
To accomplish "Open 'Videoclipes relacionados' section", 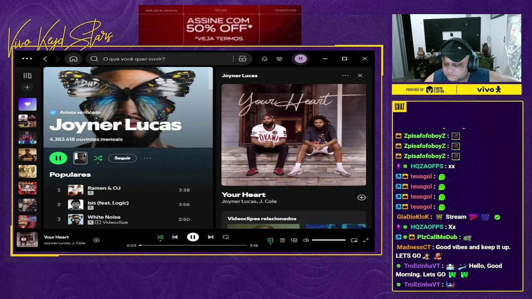I will pos(262,218).
